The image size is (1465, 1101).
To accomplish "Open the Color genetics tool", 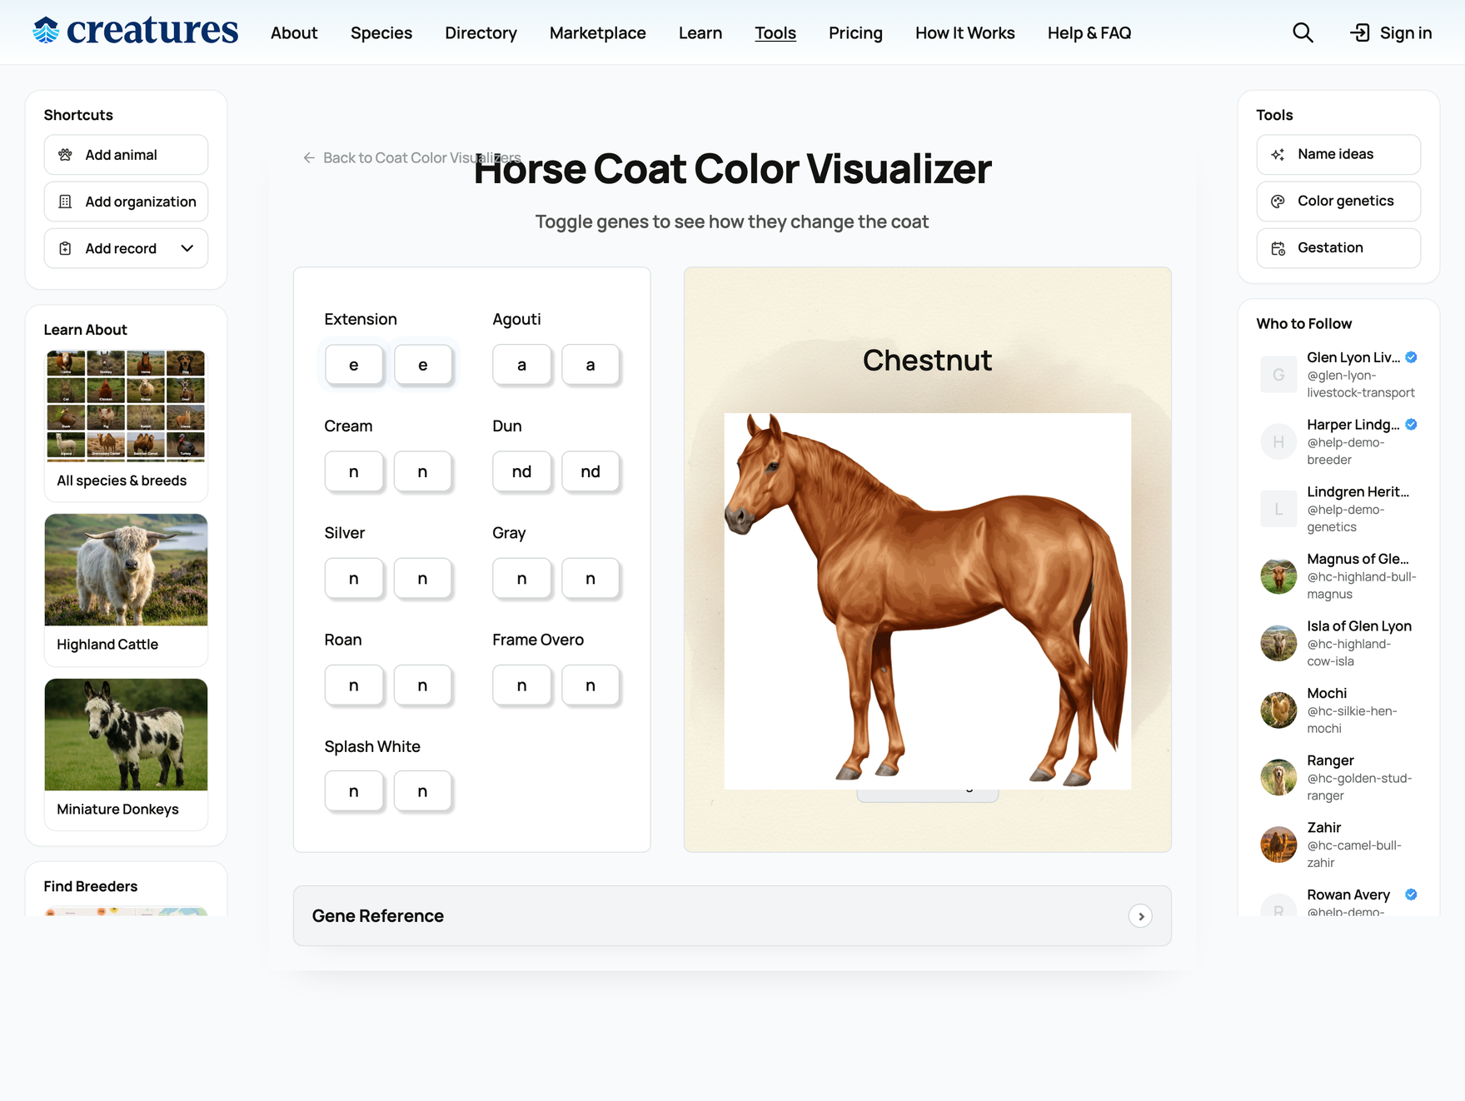I will 1338,201.
